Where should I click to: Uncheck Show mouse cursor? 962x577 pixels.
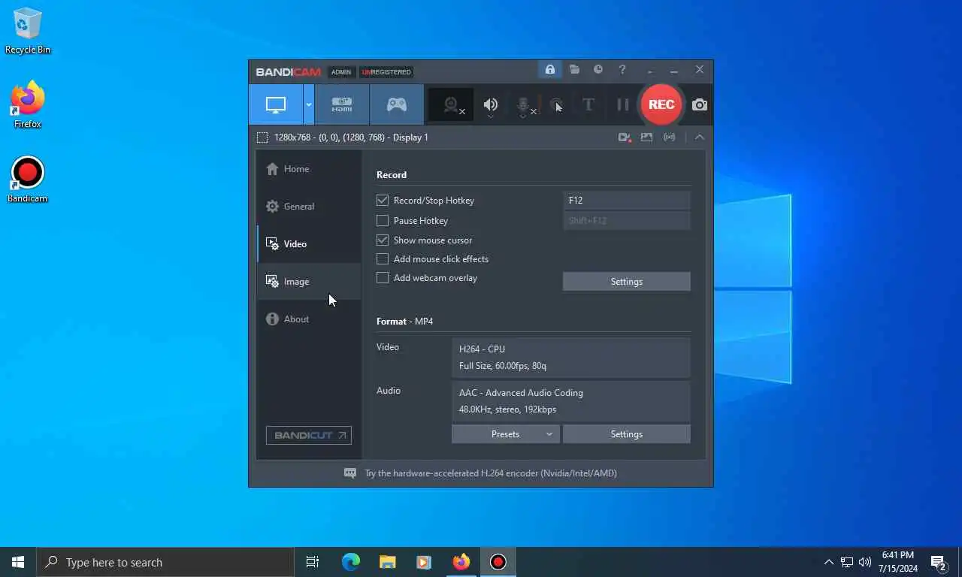click(x=383, y=240)
